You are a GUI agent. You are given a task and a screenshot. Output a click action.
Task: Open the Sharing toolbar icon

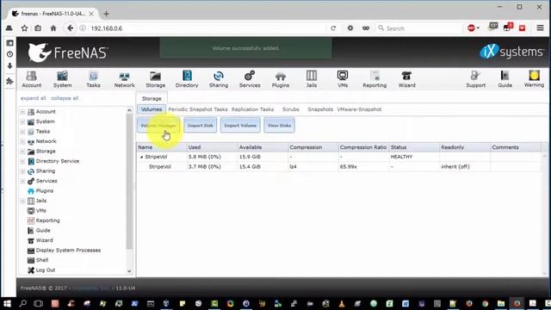(x=218, y=78)
